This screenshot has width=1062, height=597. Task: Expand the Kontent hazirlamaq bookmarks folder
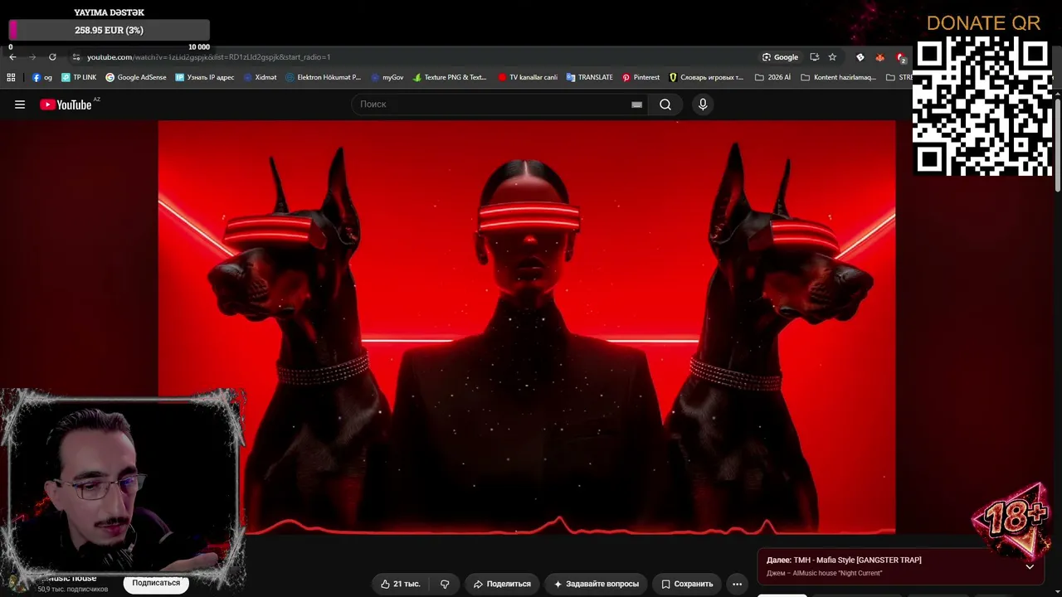838,77
